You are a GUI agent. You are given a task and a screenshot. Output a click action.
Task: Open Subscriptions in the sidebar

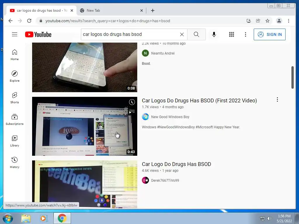[x=15, y=119]
